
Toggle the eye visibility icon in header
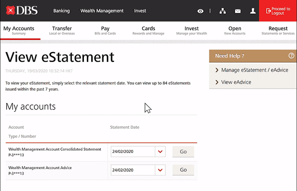click(200, 11)
